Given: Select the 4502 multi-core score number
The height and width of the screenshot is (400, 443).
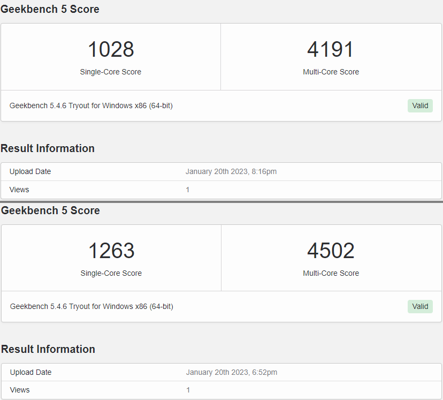Looking at the screenshot, I should (x=331, y=251).
